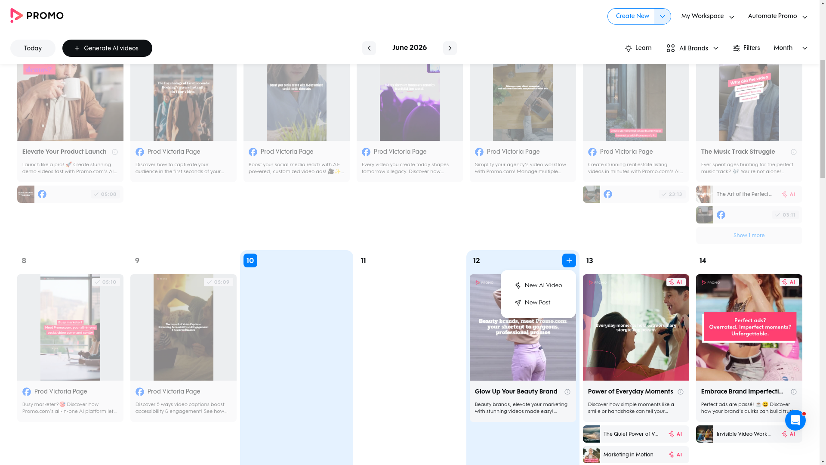Viewport: 826px width, 465px height.
Task: Open The Art of the Perfect item
Action: click(x=749, y=194)
